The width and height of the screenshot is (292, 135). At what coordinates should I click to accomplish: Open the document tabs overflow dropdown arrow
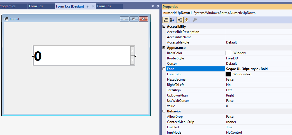pos(153,6)
